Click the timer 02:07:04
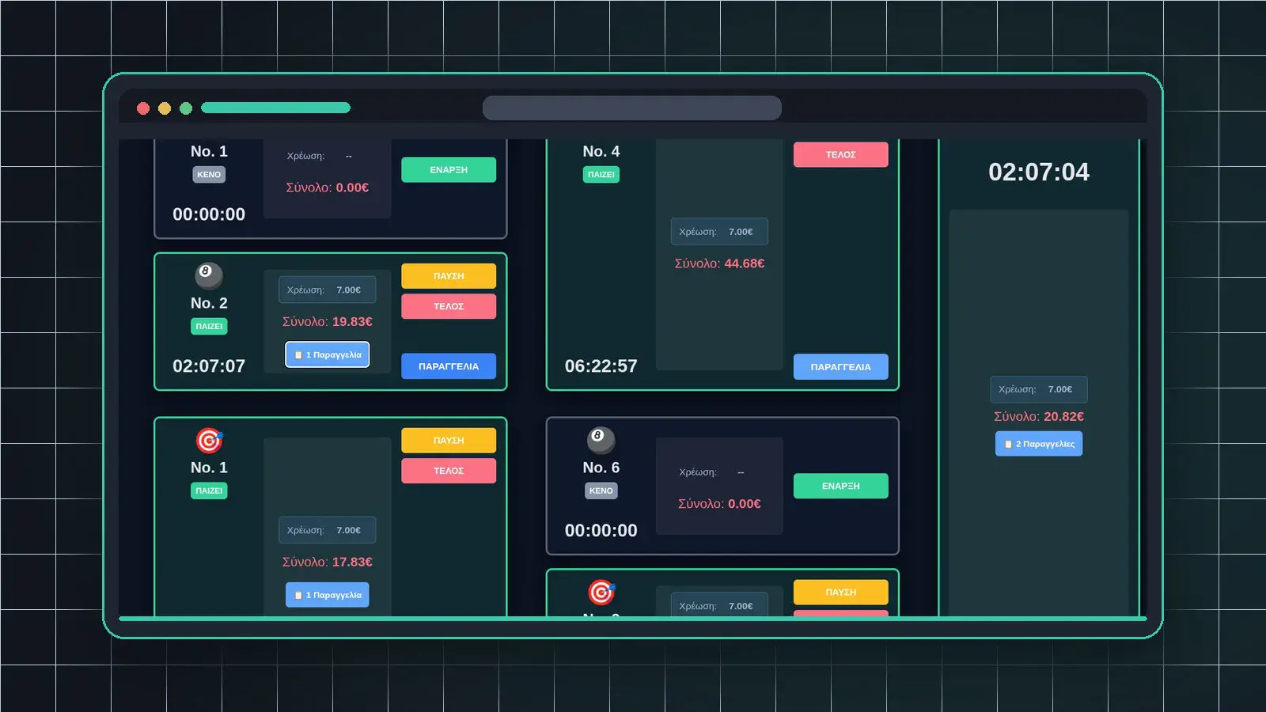The width and height of the screenshot is (1266, 712). 1038,172
